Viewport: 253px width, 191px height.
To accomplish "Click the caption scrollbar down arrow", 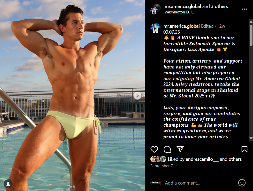I will [x=251, y=138].
